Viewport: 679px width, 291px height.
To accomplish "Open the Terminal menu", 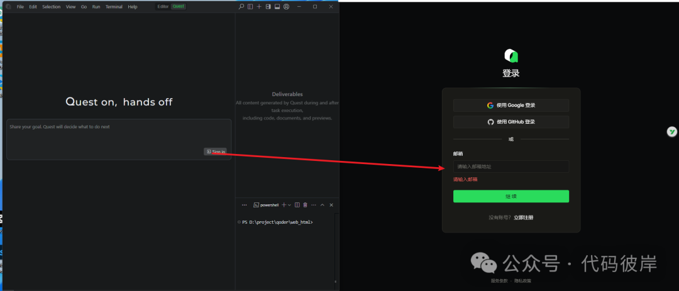I will (x=114, y=6).
